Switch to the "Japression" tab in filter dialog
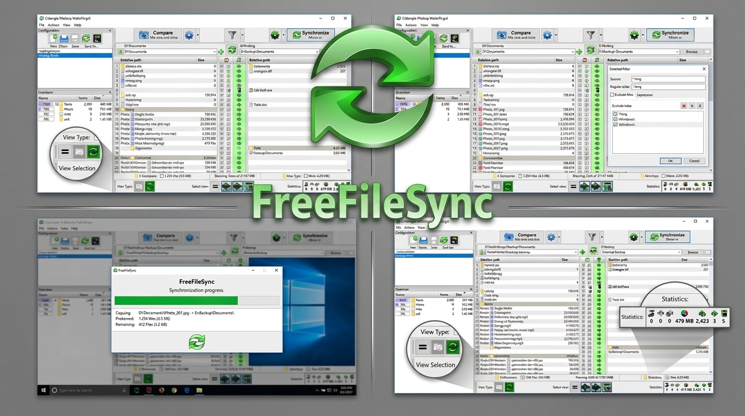This screenshot has width=745, height=416. tap(644, 95)
